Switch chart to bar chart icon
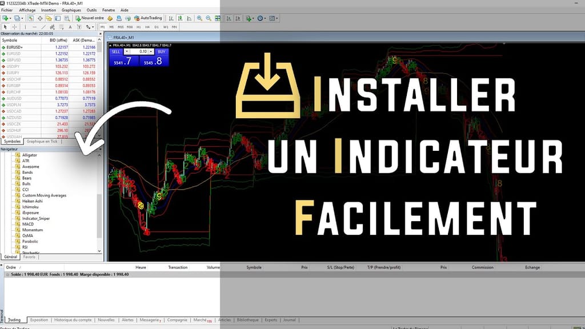 tap(171, 18)
